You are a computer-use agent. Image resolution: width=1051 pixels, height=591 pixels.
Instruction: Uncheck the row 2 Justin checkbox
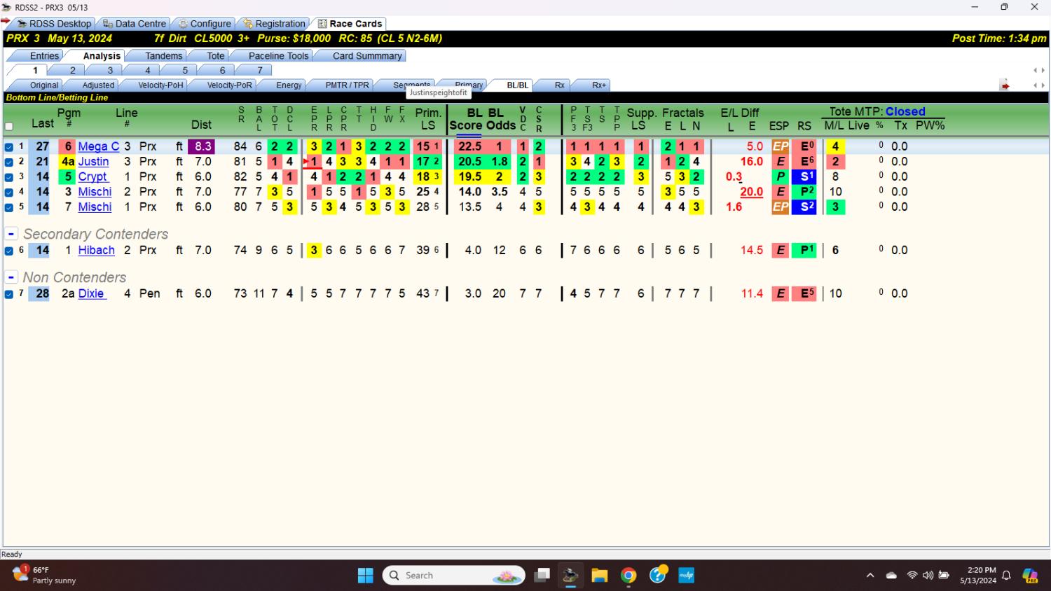click(x=9, y=162)
